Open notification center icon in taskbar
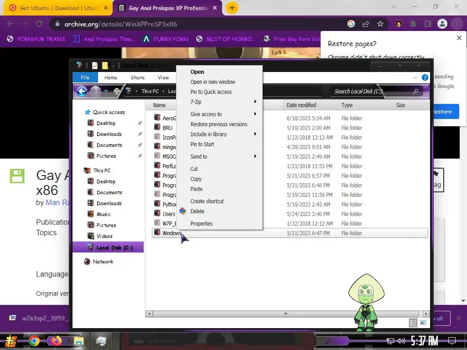Viewport: 467px width, 350px height. (452, 341)
